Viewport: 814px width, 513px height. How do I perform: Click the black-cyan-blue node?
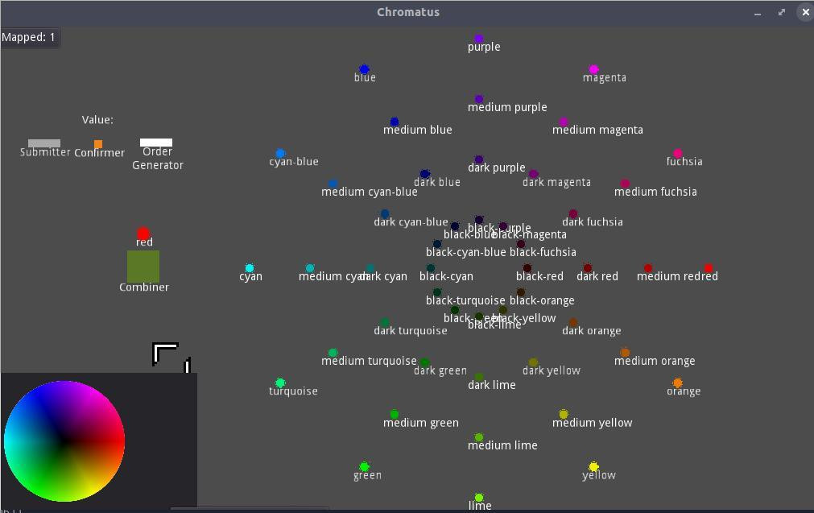tap(437, 244)
